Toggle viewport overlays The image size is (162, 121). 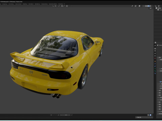coord(139,6)
